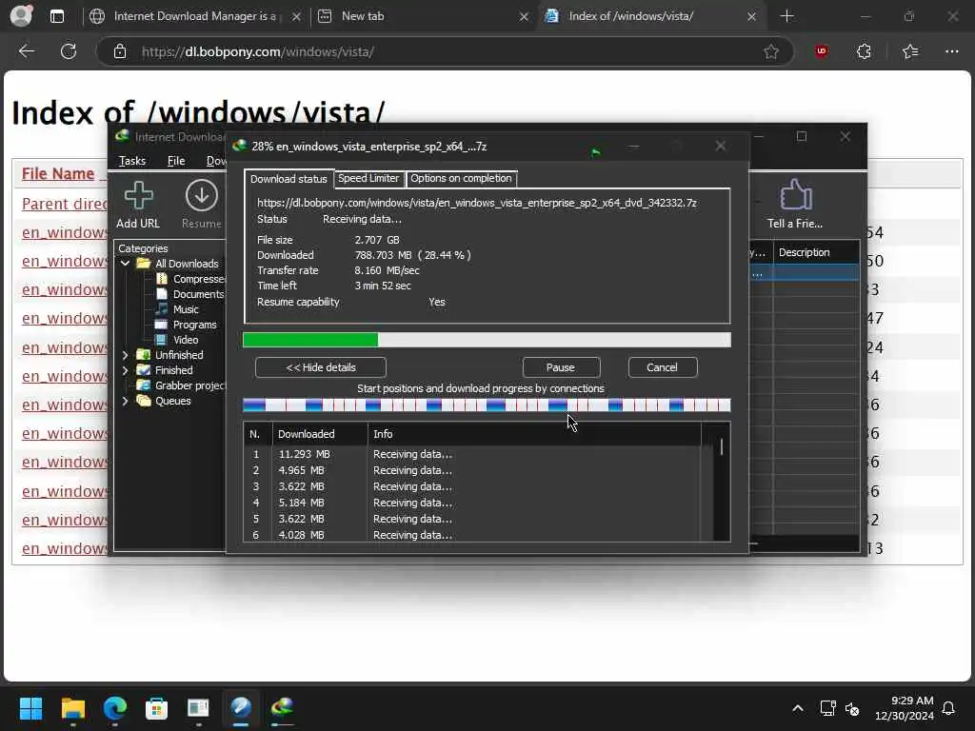
Task: Open the All Downloads folder icon
Action: [145, 264]
